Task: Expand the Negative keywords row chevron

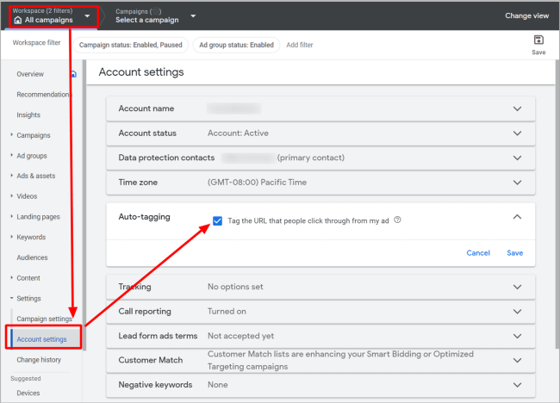Action: tap(517, 385)
